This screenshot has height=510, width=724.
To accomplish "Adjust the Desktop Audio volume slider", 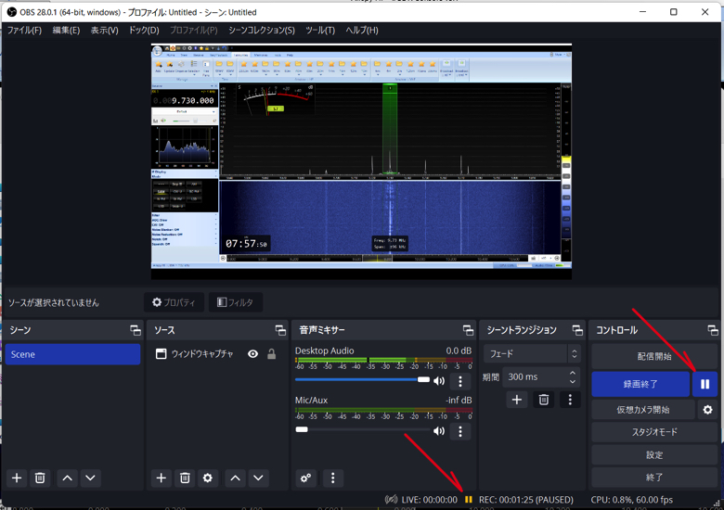I will [x=362, y=380].
